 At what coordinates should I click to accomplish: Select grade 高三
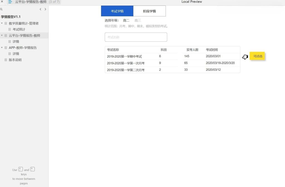(137, 20)
